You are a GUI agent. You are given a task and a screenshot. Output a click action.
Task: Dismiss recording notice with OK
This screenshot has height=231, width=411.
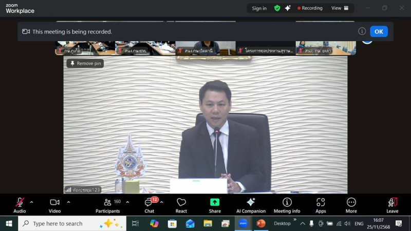point(379,31)
